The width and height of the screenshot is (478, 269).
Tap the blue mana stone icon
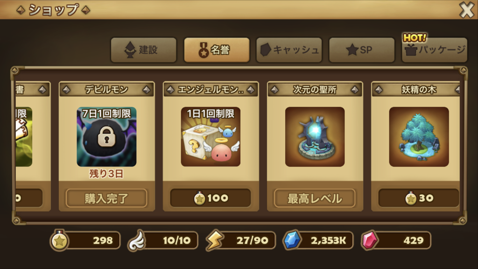[292, 241]
